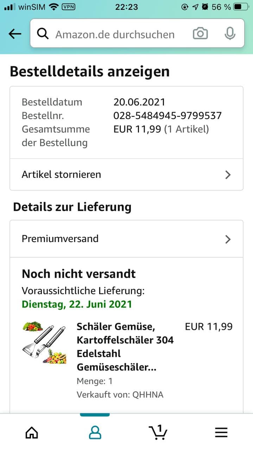
Task: Open camera search icon
Action: (200, 34)
